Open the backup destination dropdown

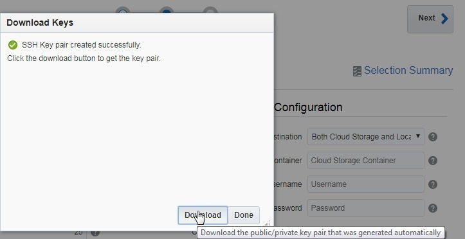[366, 137]
